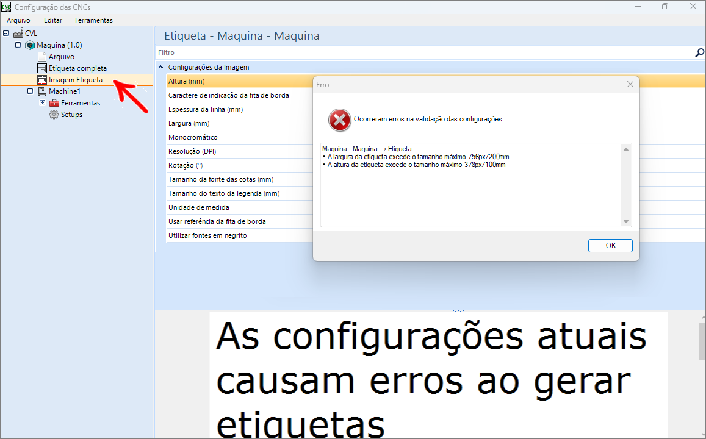
Task: Select Caractere de indicação da fita de borda
Action: [x=240, y=95]
